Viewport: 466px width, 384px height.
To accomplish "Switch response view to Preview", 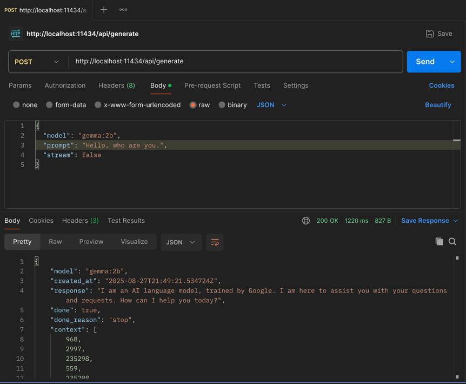I will 91,242.
